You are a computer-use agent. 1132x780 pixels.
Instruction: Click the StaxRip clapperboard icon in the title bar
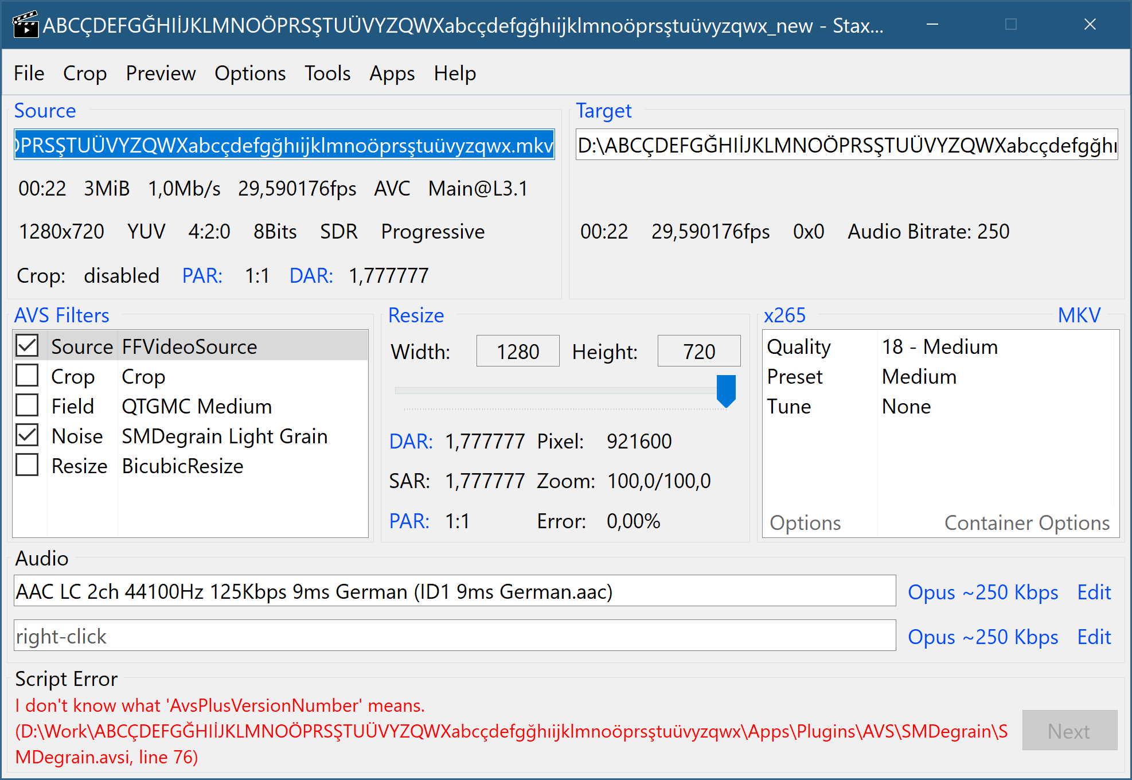click(x=25, y=24)
